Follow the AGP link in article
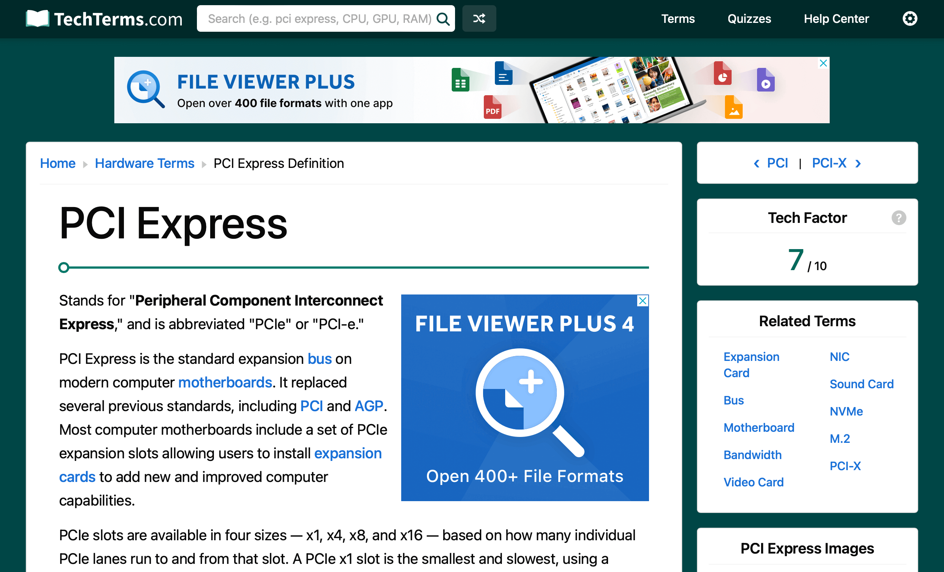Screen dimensions: 944x572 pos(368,406)
